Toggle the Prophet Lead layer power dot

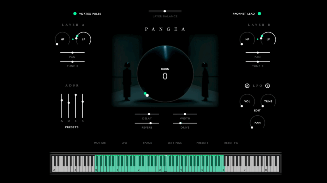click(x=259, y=14)
